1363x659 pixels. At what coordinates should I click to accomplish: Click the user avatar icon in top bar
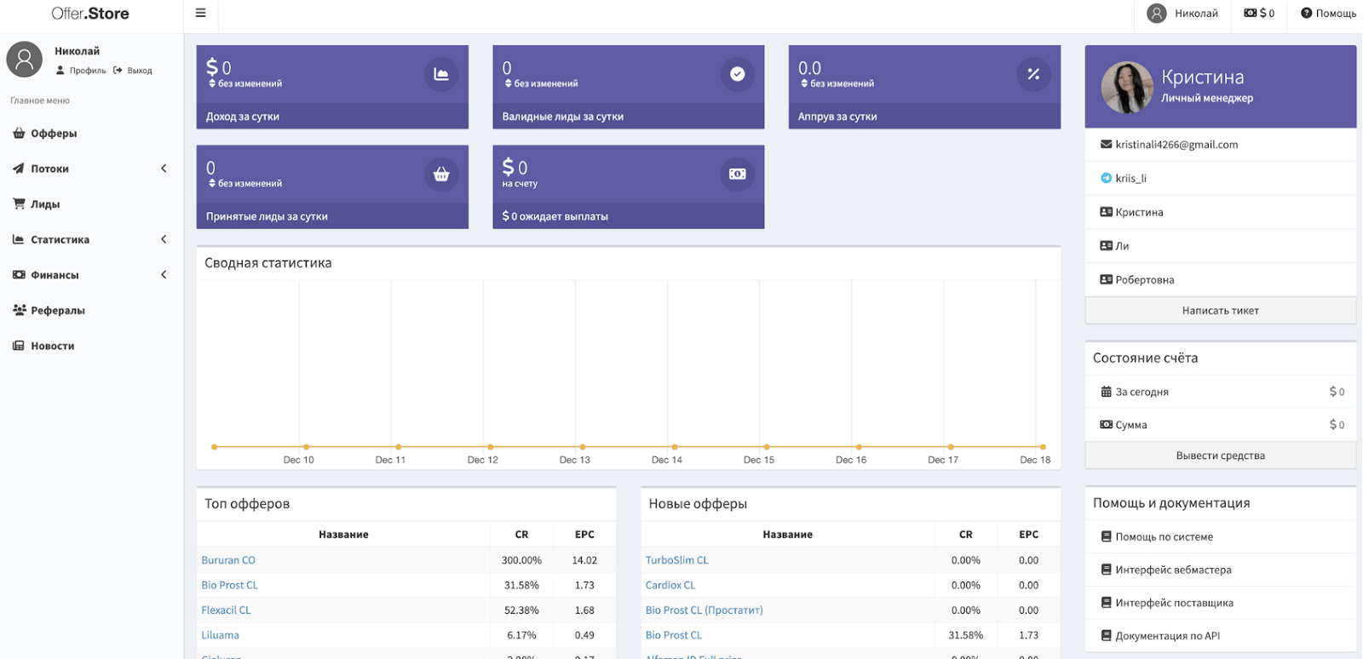click(x=1156, y=13)
